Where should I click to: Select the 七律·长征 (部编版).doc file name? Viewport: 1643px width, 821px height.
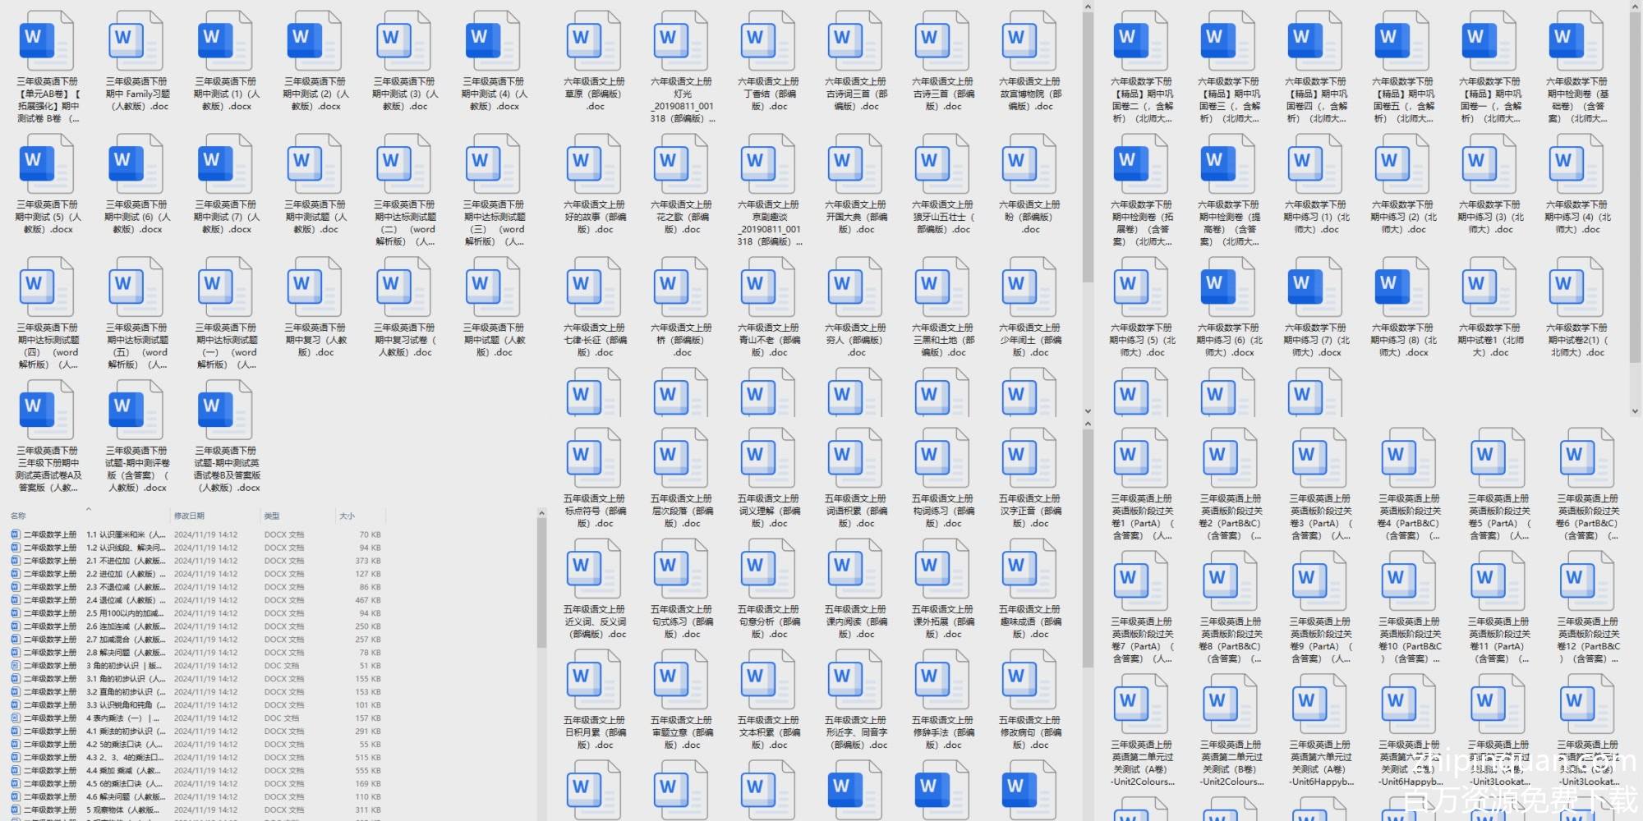[x=594, y=340]
